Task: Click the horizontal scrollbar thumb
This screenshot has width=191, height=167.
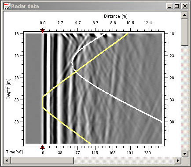Action: 42,160
